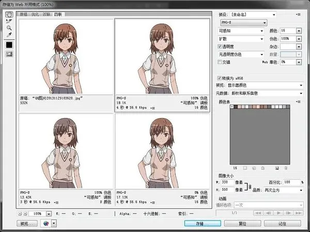
Task: Open the 100% zoom level dropdown
Action: point(49,214)
